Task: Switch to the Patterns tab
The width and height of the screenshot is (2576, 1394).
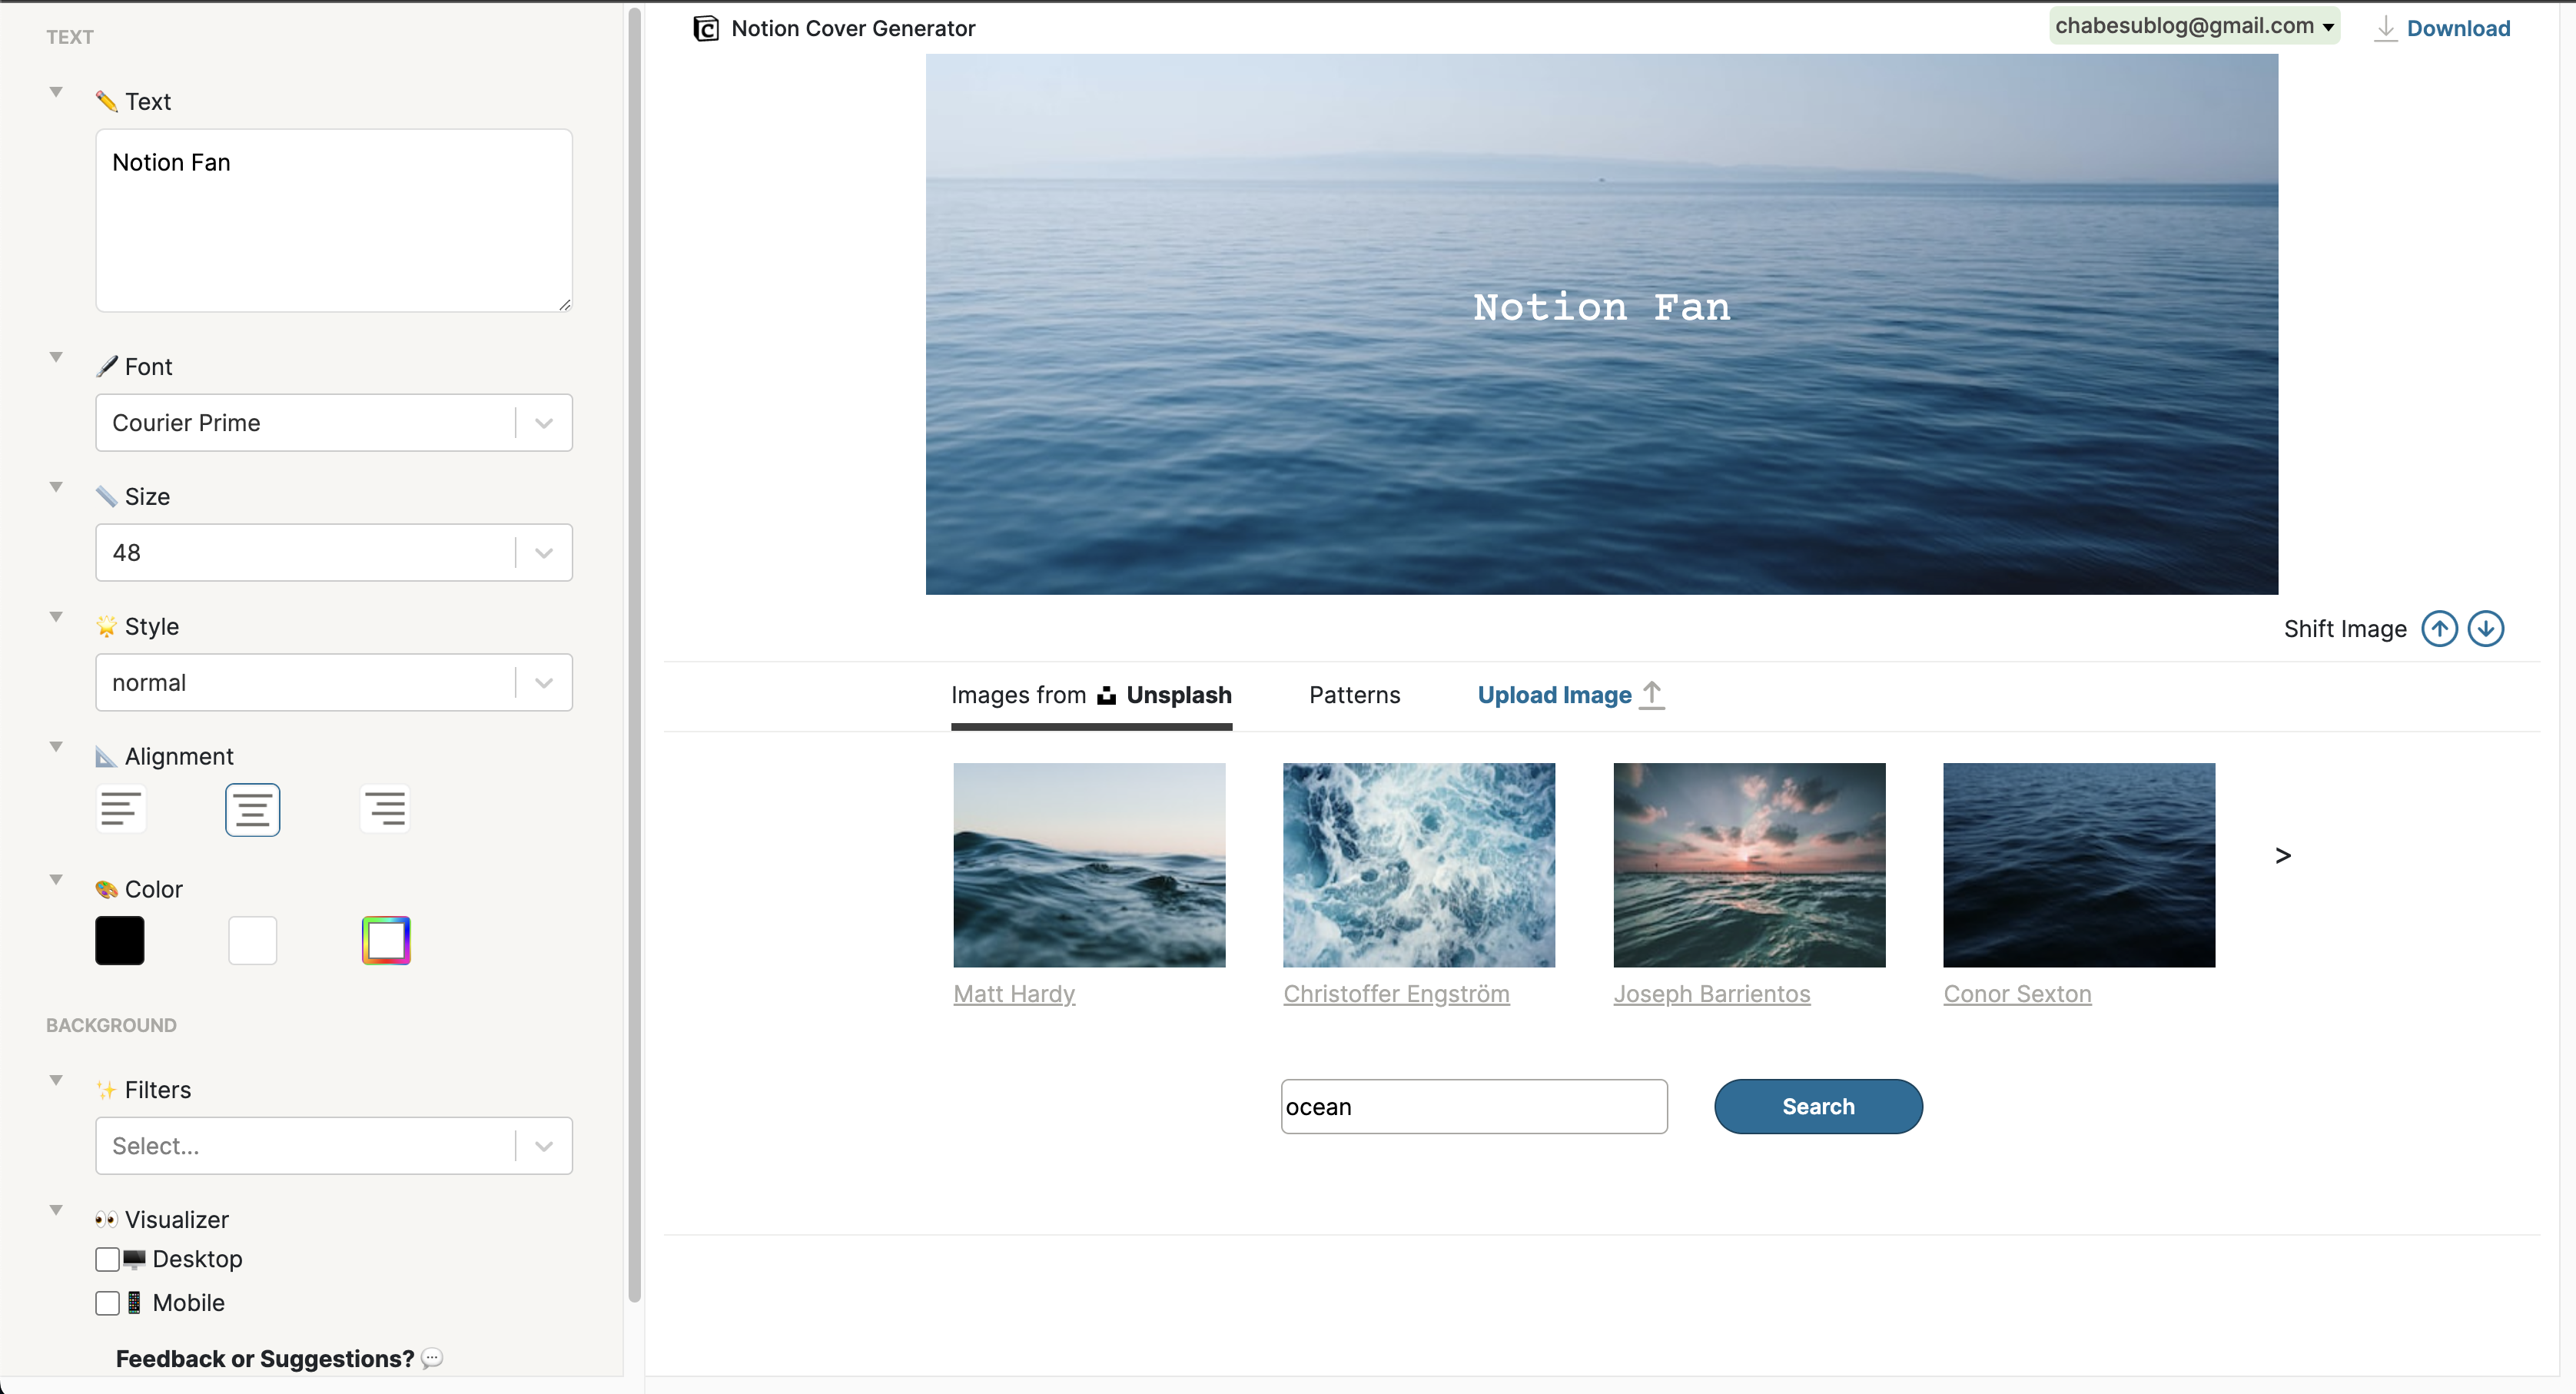Action: (x=1355, y=695)
